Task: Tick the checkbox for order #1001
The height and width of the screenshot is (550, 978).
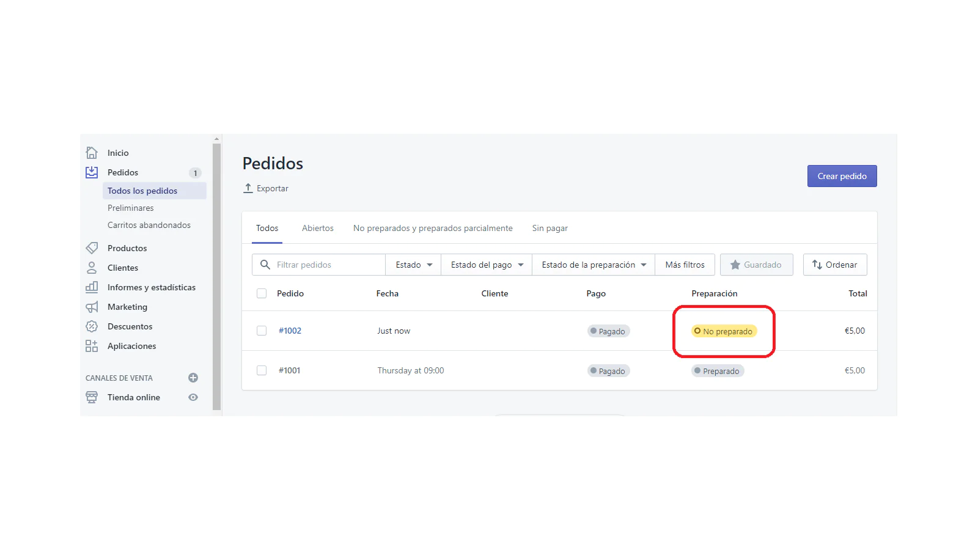Action: click(262, 370)
